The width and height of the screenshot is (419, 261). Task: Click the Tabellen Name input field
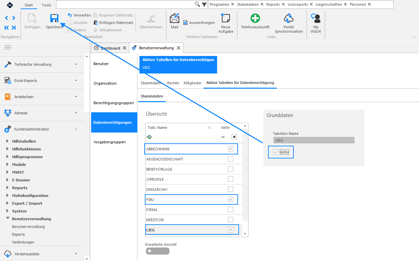314,140
